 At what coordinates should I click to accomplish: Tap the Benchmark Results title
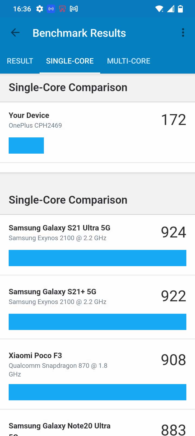pos(79,33)
